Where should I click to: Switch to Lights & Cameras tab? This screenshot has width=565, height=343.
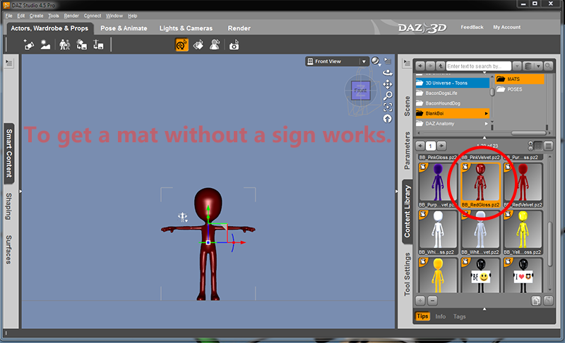(x=186, y=28)
